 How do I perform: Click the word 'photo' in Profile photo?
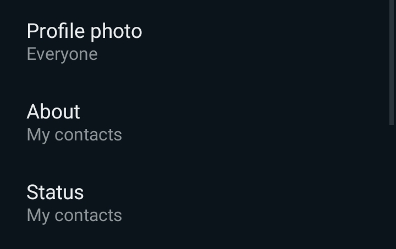[116, 32]
